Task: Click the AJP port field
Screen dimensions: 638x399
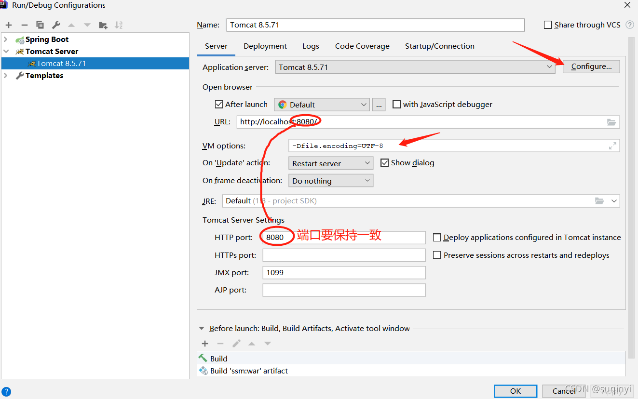Action: (x=344, y=290)
